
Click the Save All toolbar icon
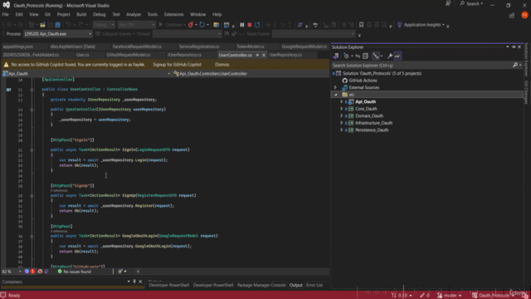click(58, 25)
